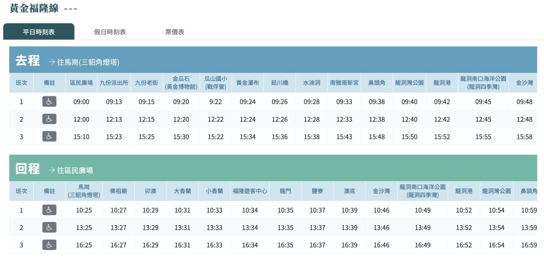Switch to the 假日時刻表 tab
544x259 pixels.
110,32
